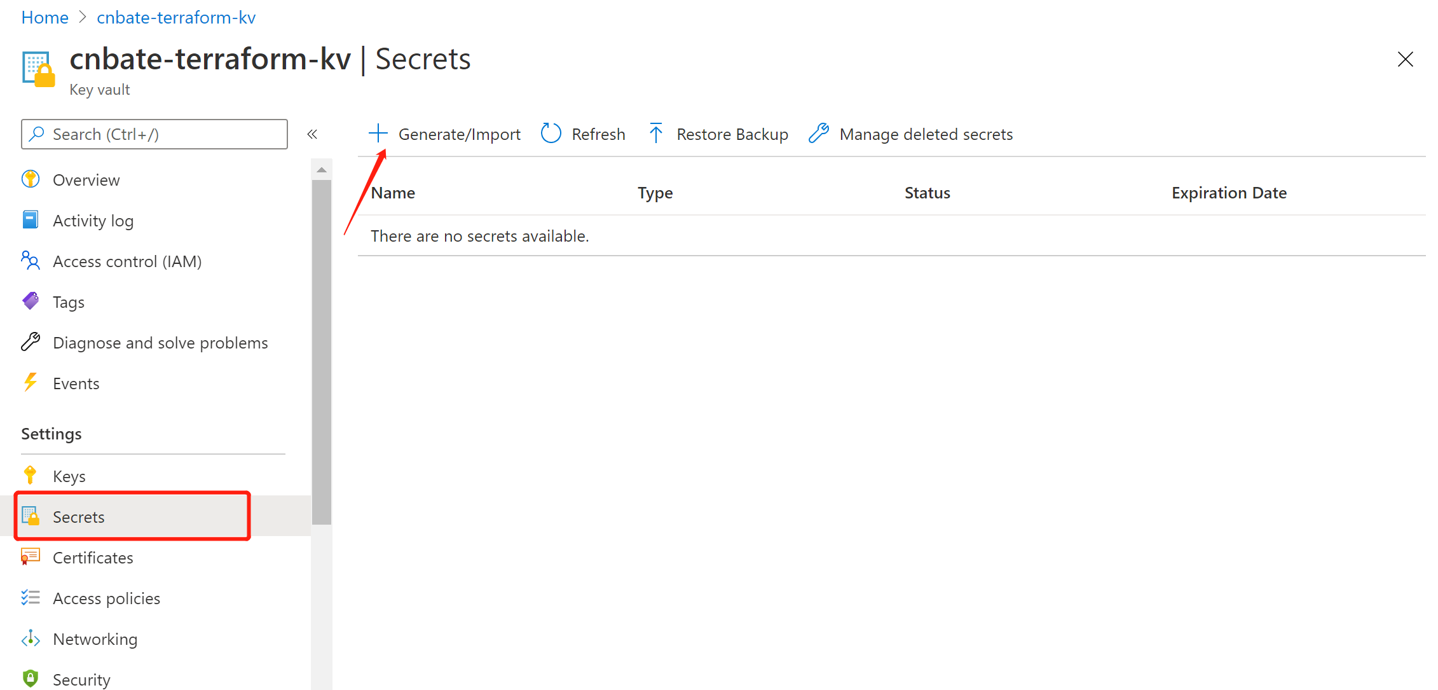The image size is (1438, 690).
Task: Click the Key vault header icon
Action: coord(39,69)
